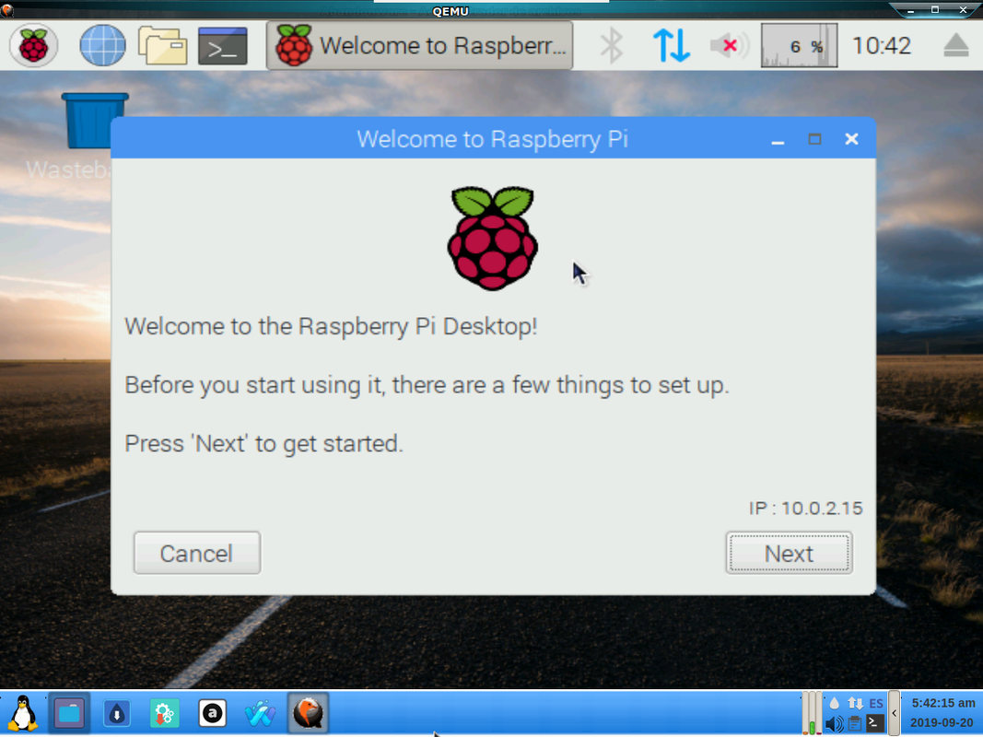Open the network up/down arrows icon
Screen dimensions: 983x737
672,45
